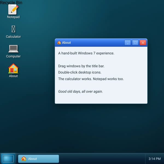Screen dimensions: 164x164
Task: Close the About window
Action: point(143,43)
